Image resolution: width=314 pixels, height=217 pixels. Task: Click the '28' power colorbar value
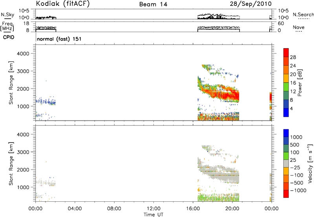[293, 57]
